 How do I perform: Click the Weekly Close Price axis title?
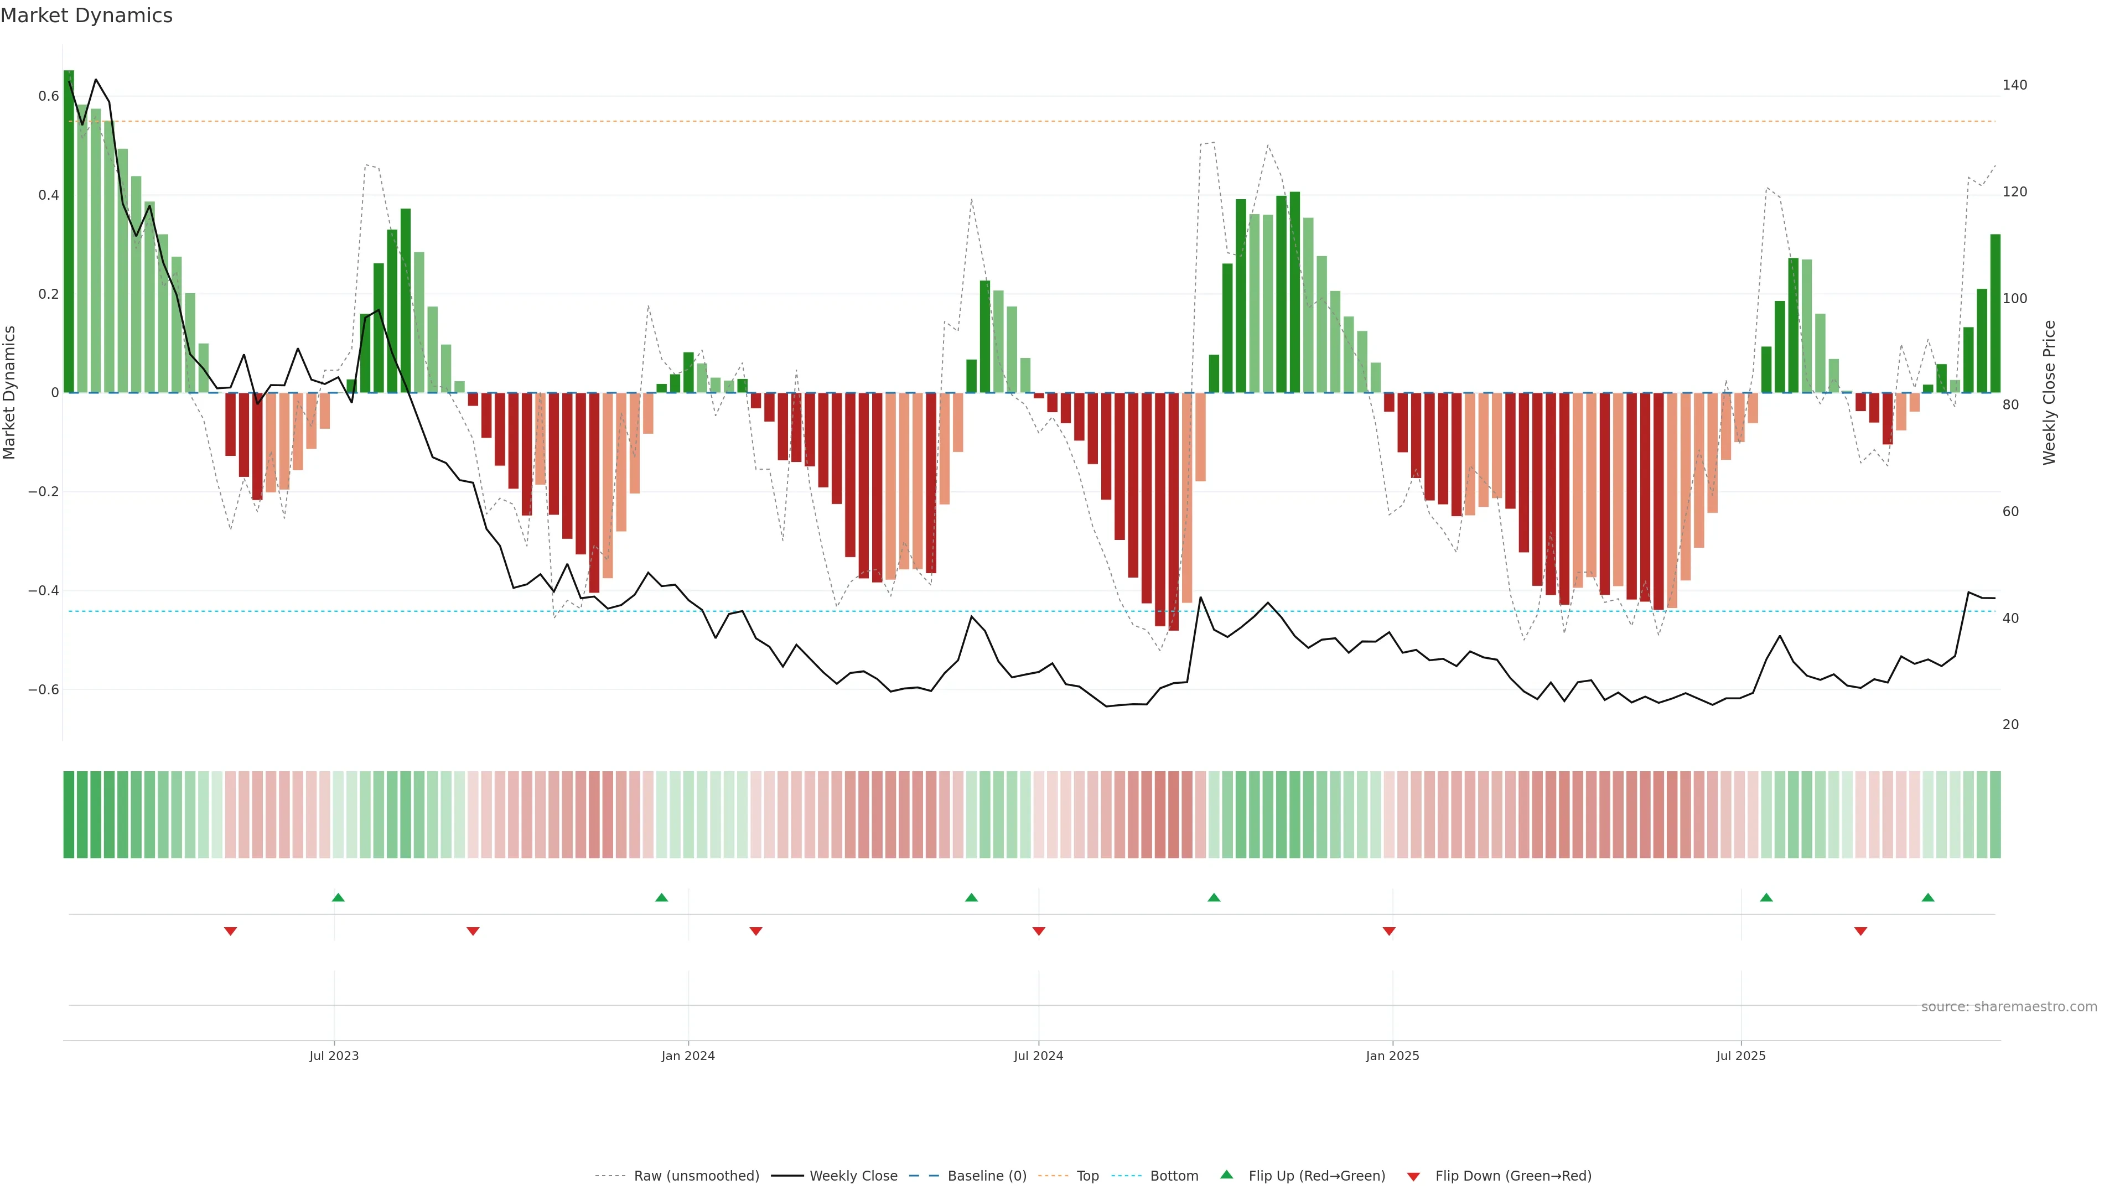[x=2049, y=393]
